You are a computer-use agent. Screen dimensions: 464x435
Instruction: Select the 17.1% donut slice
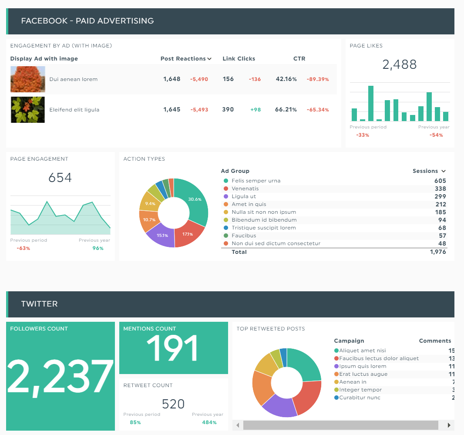pyautogui.click(x=188, y=234)
